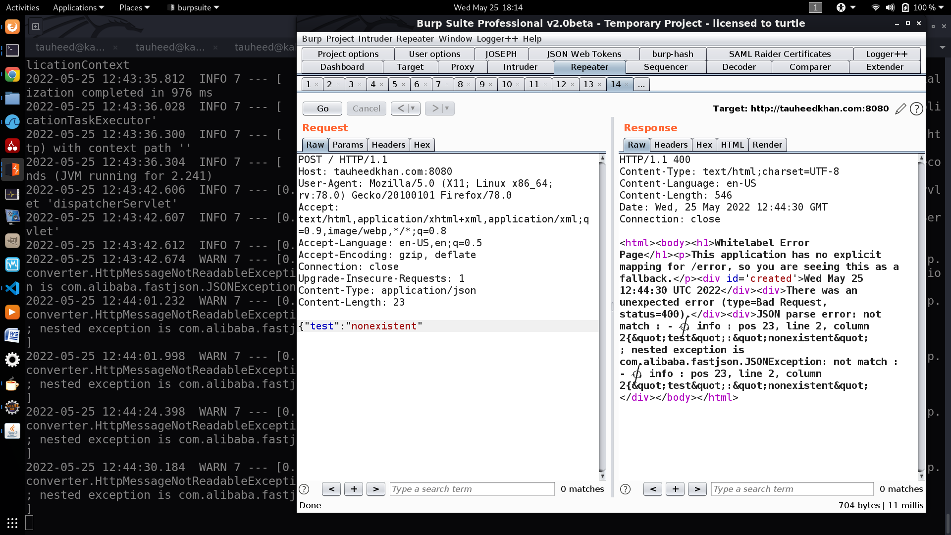This screenshot has height=535, width=951.
Task: Click the response pane vertical scrollbar
Action: (921, 317)
